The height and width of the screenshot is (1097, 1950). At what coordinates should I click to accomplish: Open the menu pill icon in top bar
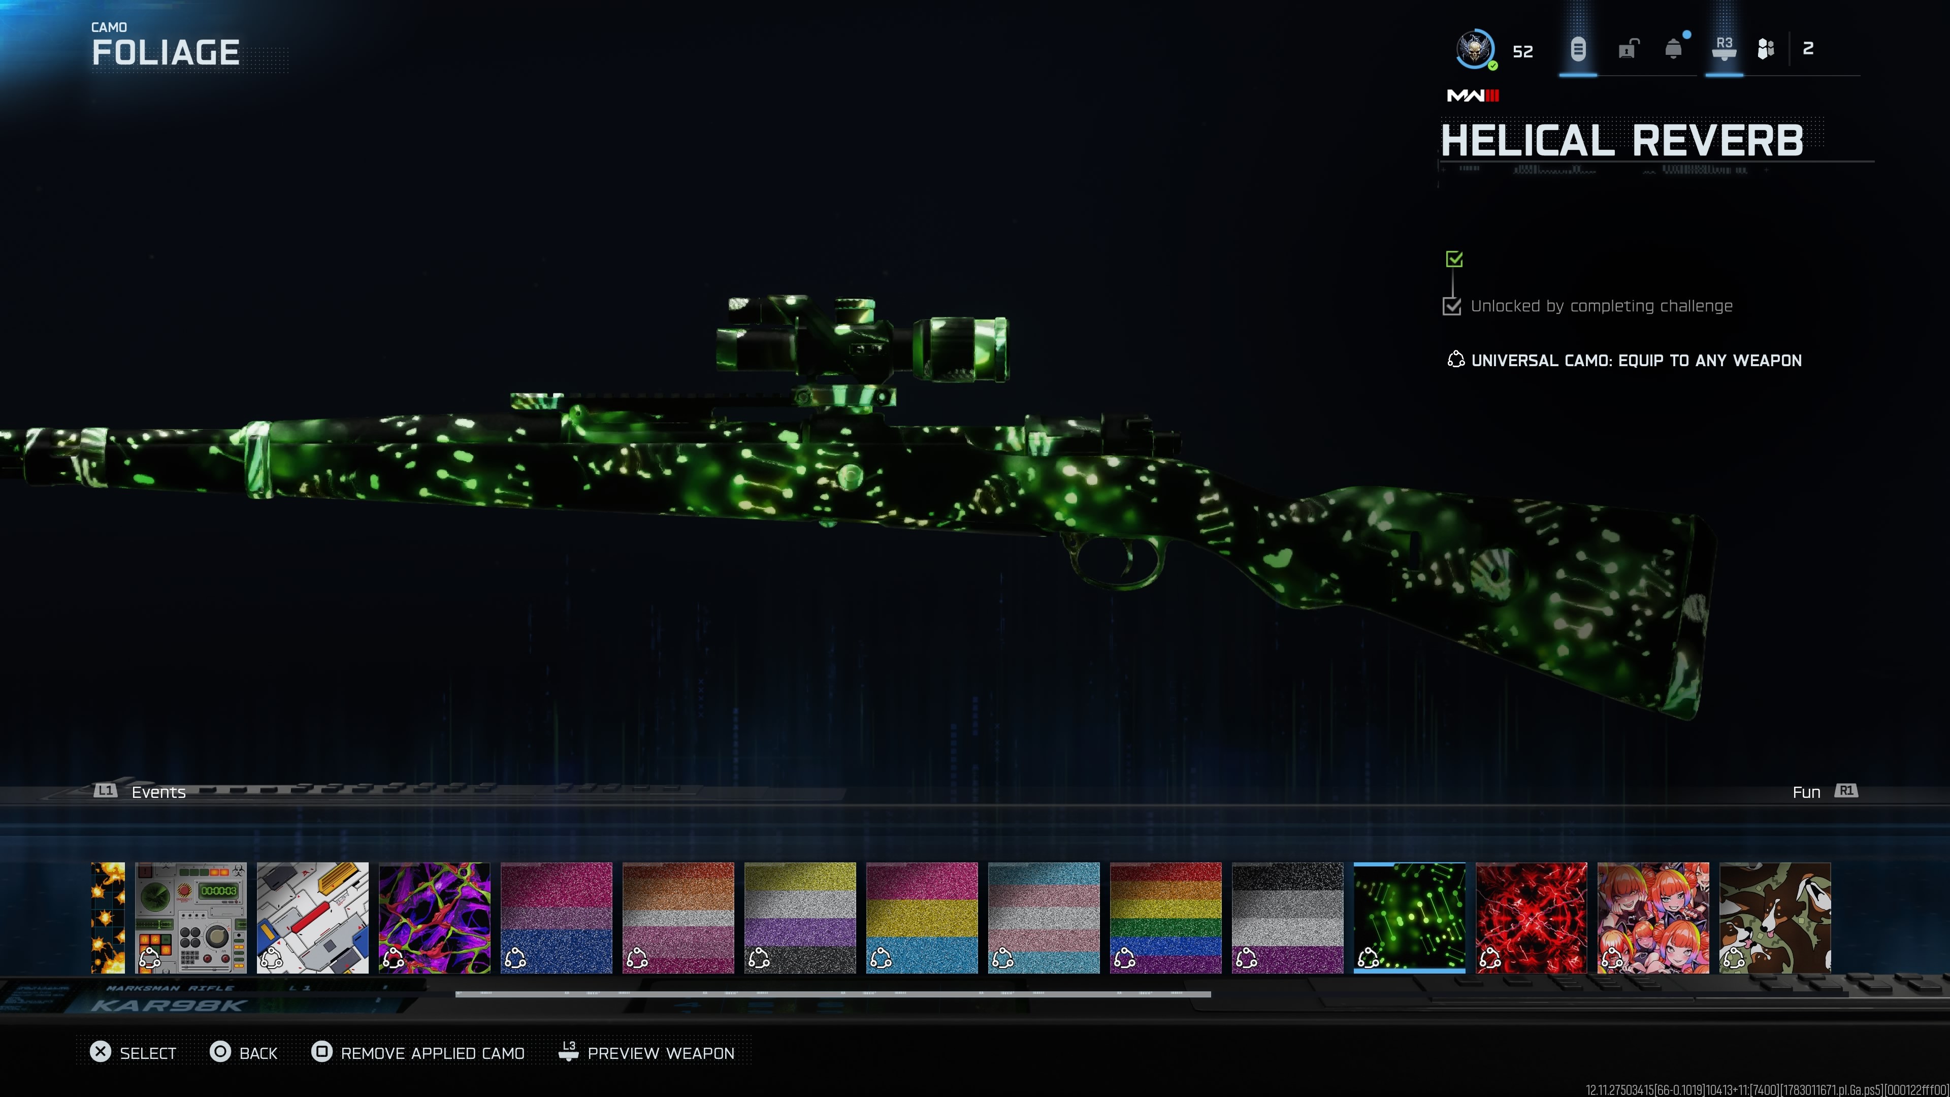(1578, 50)
